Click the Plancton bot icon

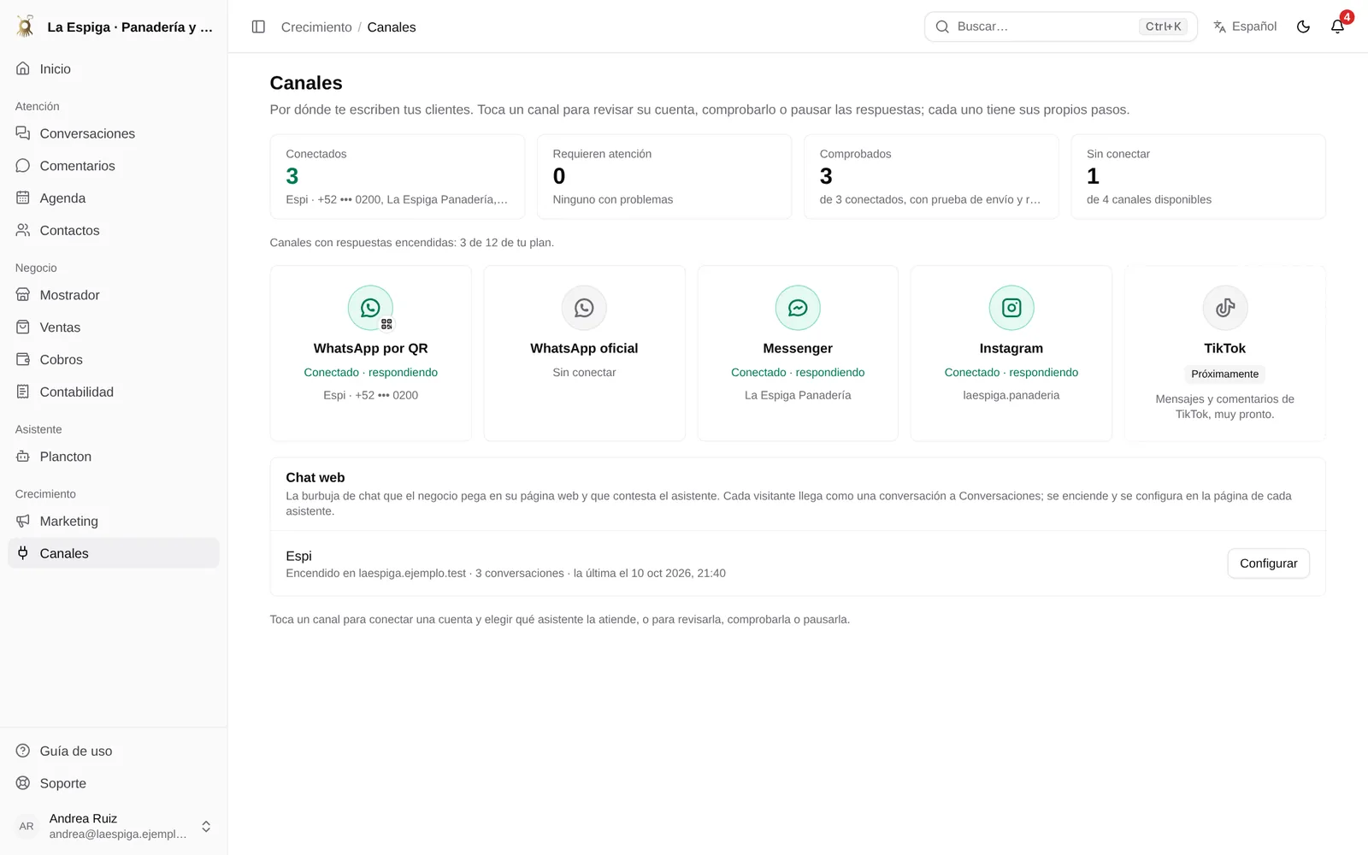pyautogui.click(x=23, y=457)
